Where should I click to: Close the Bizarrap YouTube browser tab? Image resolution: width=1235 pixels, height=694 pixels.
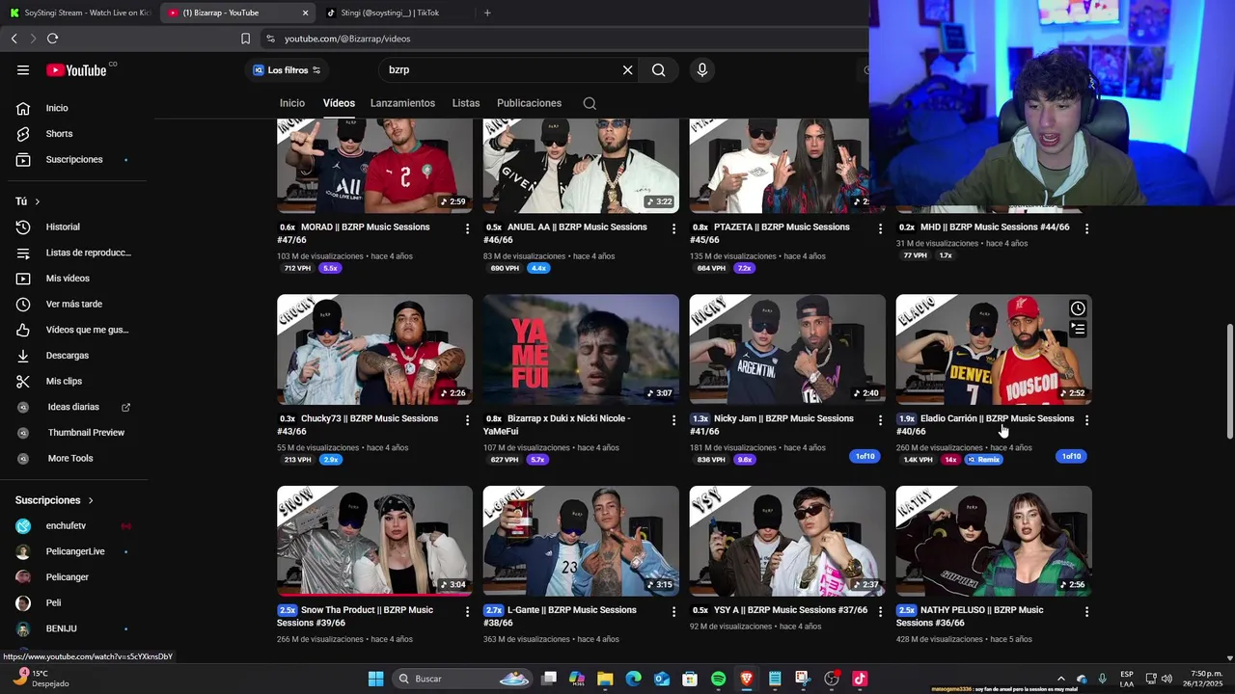[x=305, y=13]
